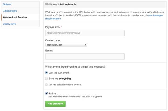Image resolution: width=168 pixels, height=111 pixels.
Task: Toggle the Active checkbox
Action: [x=47, y=93]
